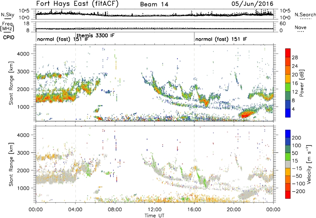Screen dimensions: 316x218
Task: Click the 3000 tick on the velocity panel
Action: [23, 153]
